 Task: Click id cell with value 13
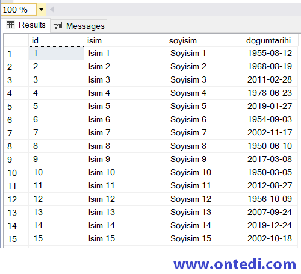pos(57,213)
